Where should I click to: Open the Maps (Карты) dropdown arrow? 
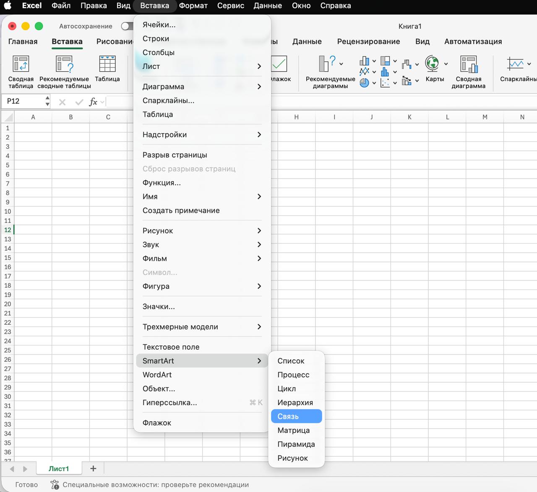(x=446, y=64)
